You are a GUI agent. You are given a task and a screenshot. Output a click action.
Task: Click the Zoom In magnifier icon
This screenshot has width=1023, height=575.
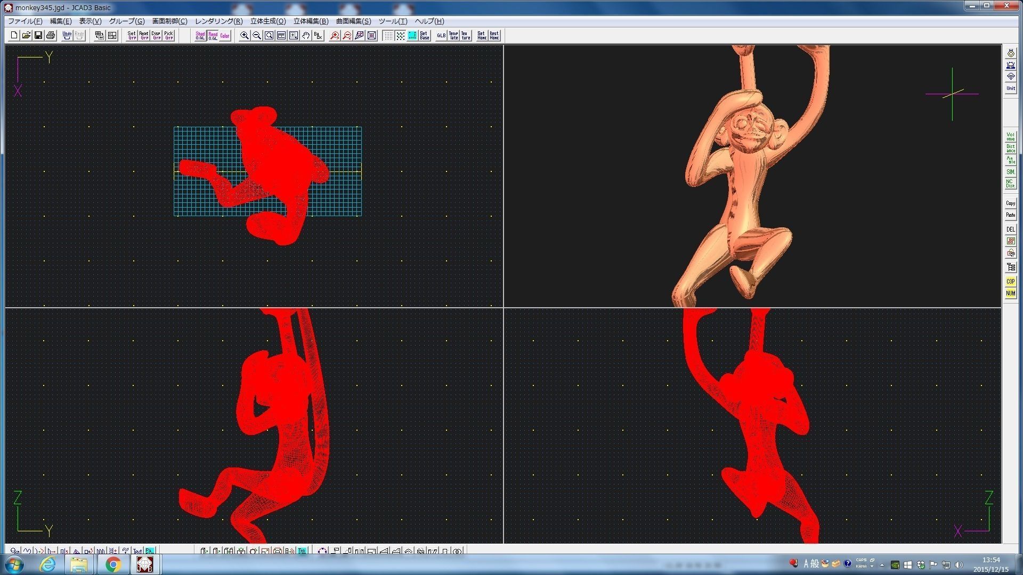244,36
